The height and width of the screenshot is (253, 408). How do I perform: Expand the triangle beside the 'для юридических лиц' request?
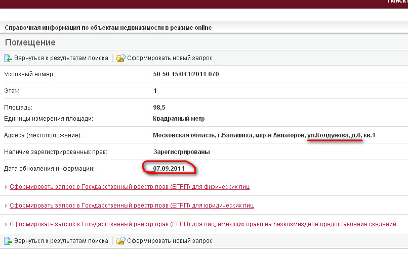[6, 206]
